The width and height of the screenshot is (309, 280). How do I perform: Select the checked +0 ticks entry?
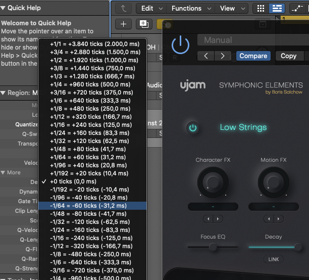(92, 181)
